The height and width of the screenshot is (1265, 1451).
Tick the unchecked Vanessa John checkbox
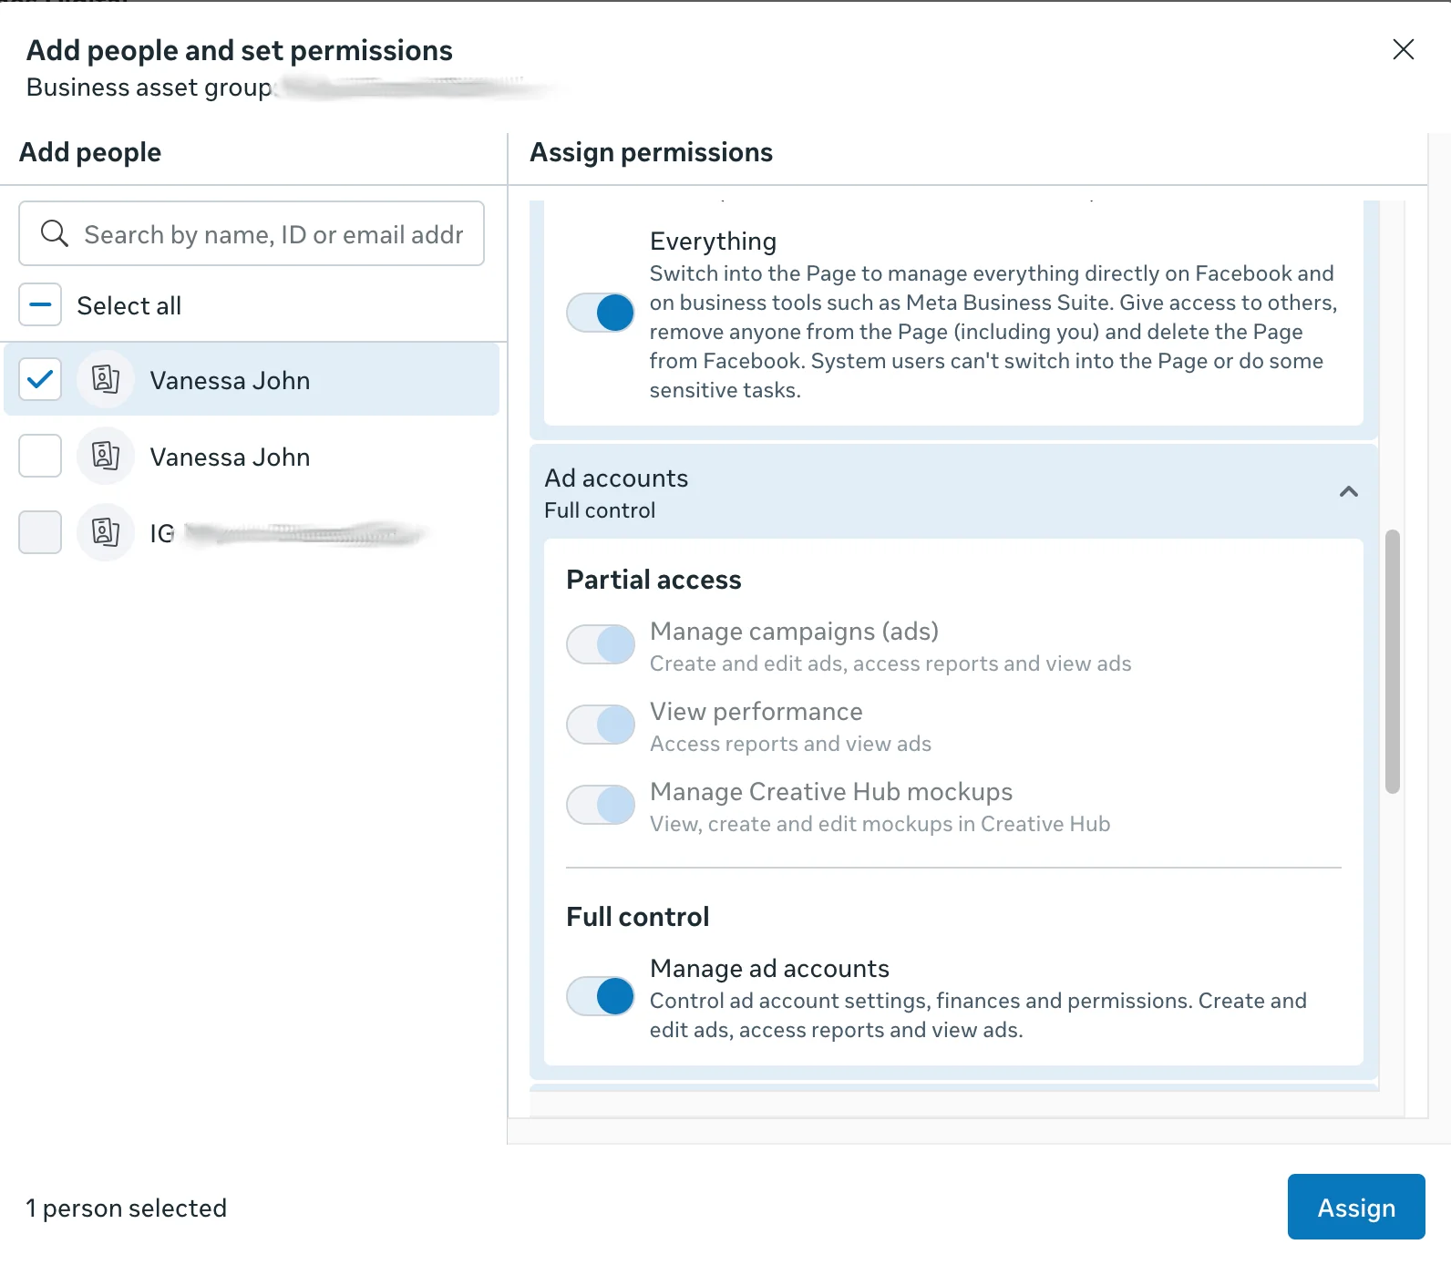tap(40, 456)
